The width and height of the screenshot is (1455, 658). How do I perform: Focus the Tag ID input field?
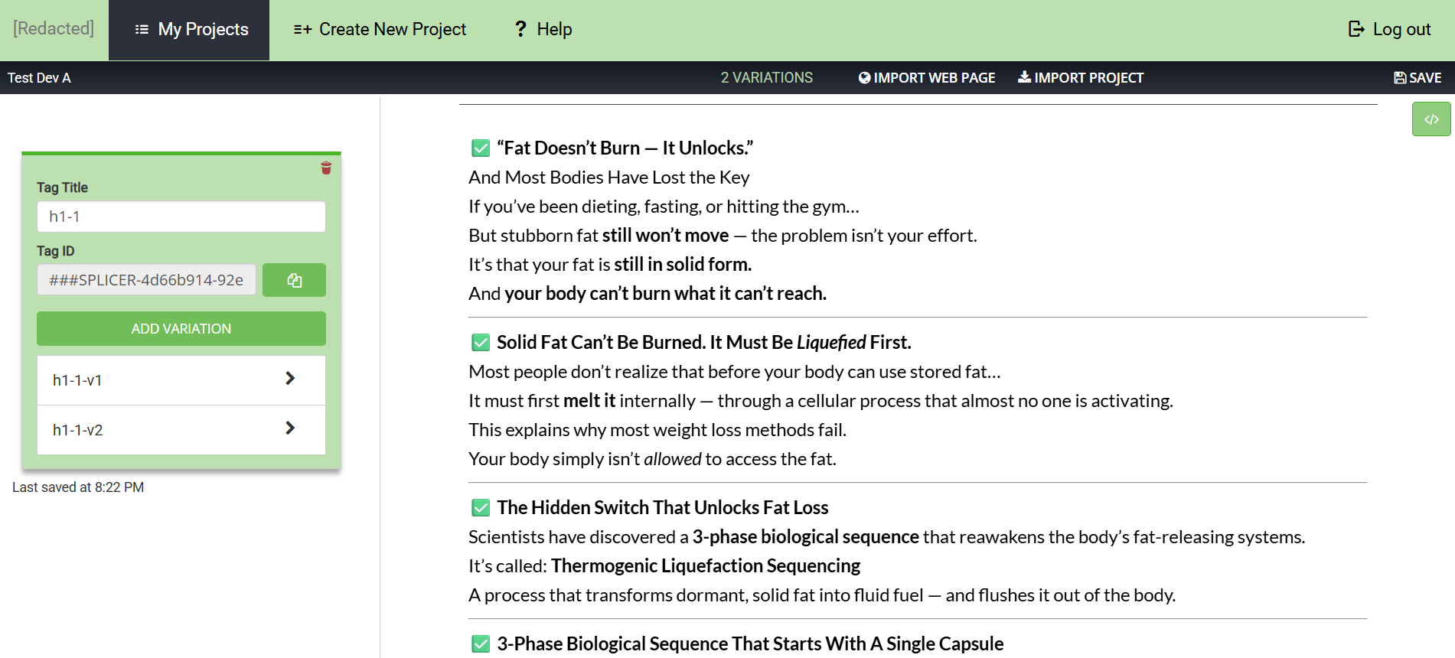coord(146,280)
